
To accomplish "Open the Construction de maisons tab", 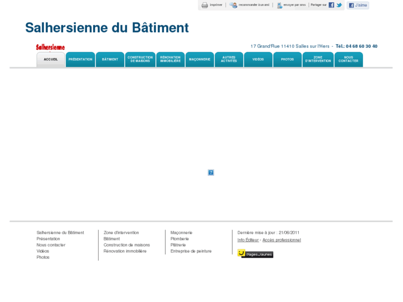I will click(x=140, y=59).
